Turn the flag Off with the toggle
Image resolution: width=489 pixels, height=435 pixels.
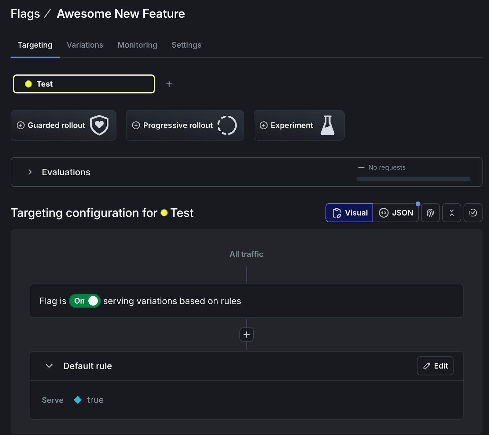tap(85, 301)
